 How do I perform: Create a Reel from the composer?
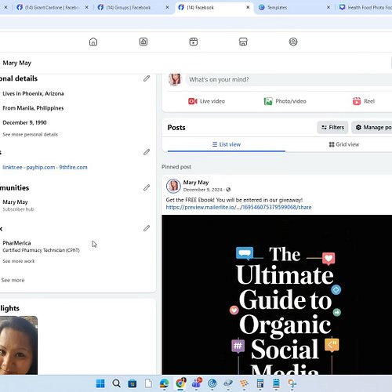pos(364,101)
